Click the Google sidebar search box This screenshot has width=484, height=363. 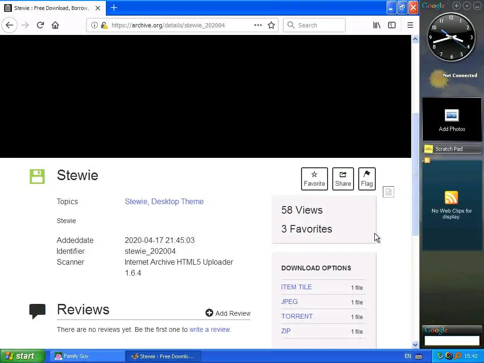coord(452,340)
